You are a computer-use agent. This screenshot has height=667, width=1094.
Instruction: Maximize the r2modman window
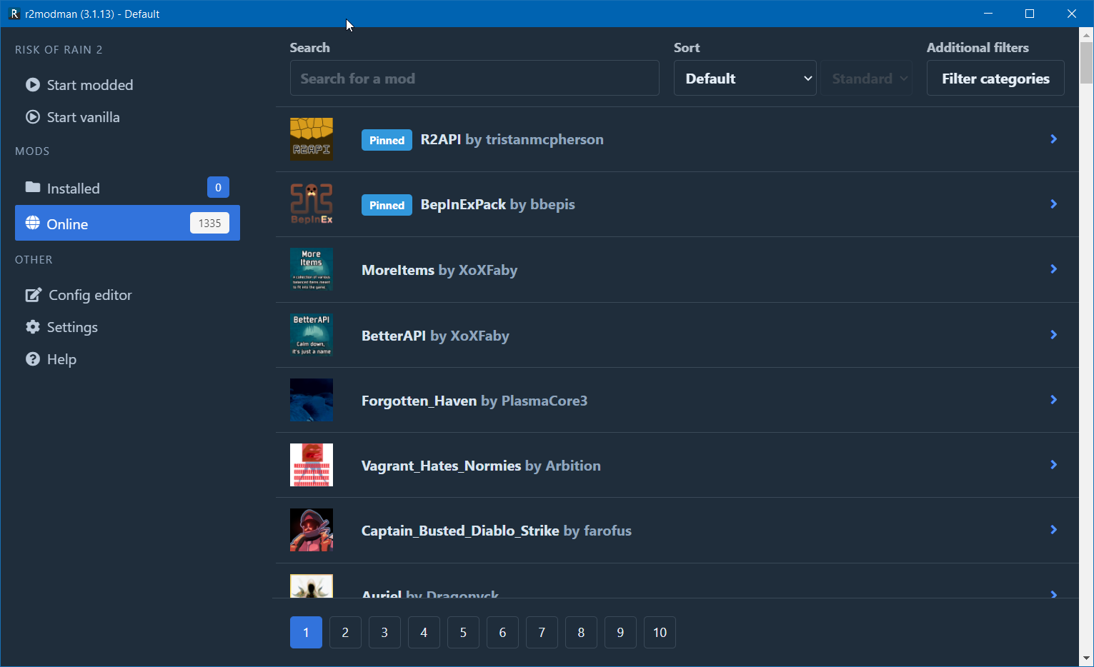(1030, 14)
